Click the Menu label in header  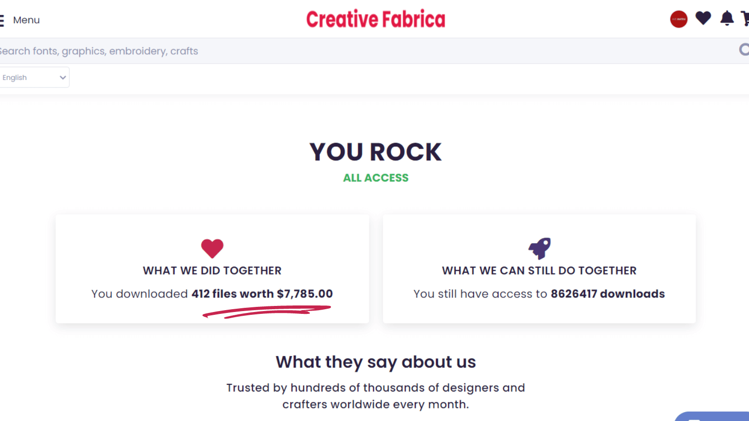tap(26, 20)
